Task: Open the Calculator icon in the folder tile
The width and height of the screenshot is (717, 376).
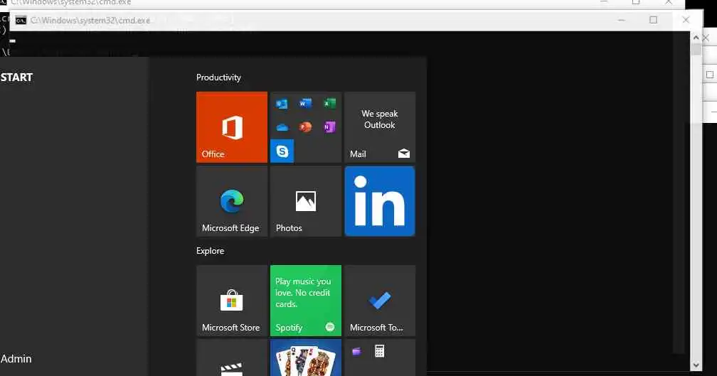Action: click(380, 351)
